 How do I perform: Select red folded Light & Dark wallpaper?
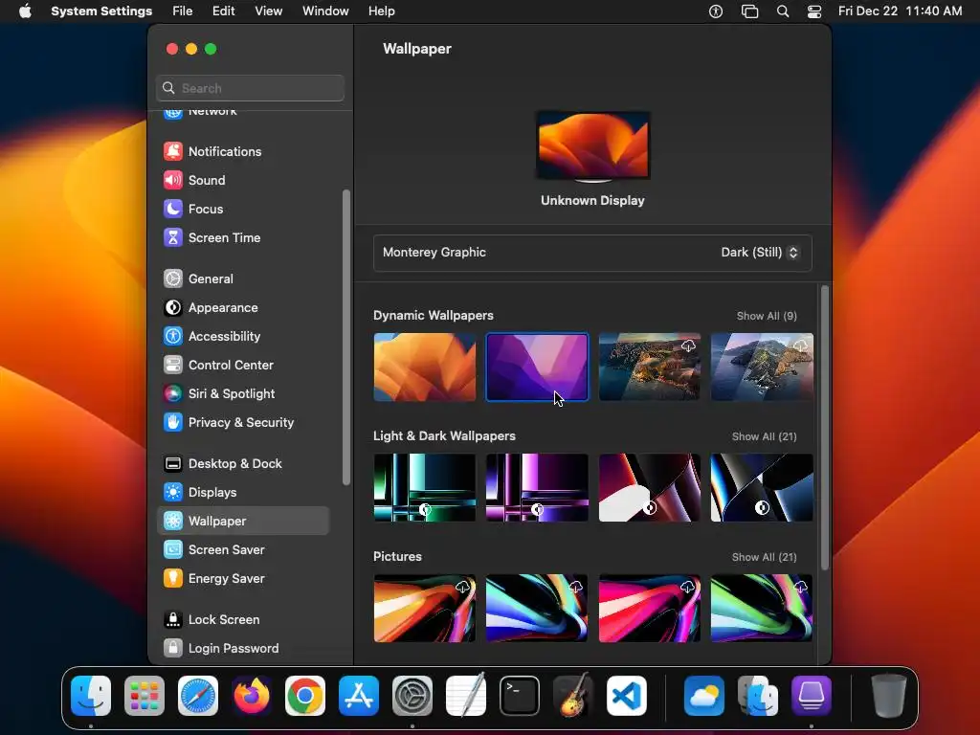[650, 487]
